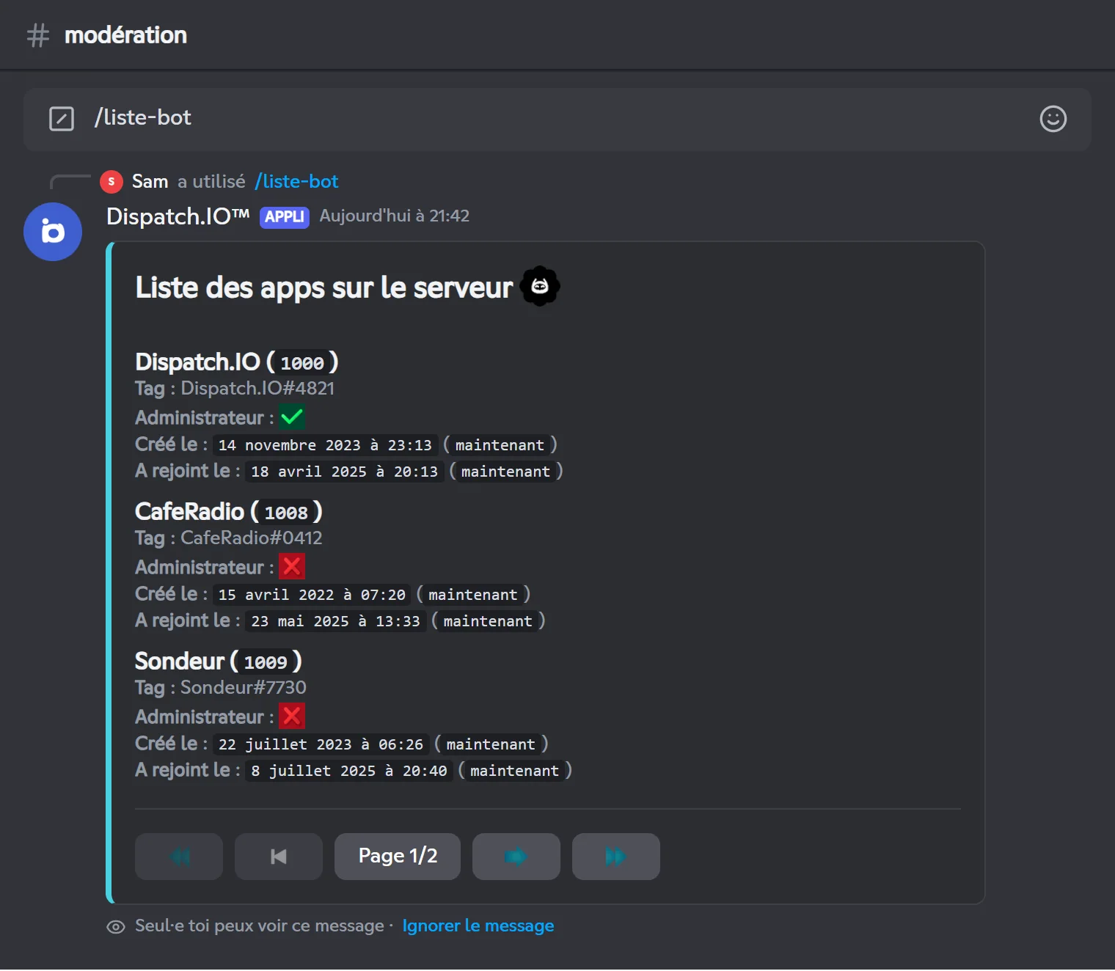Click the /liste-bot command link
Image resolution: width=1115 pixels, height=971 pixels.
296,181
